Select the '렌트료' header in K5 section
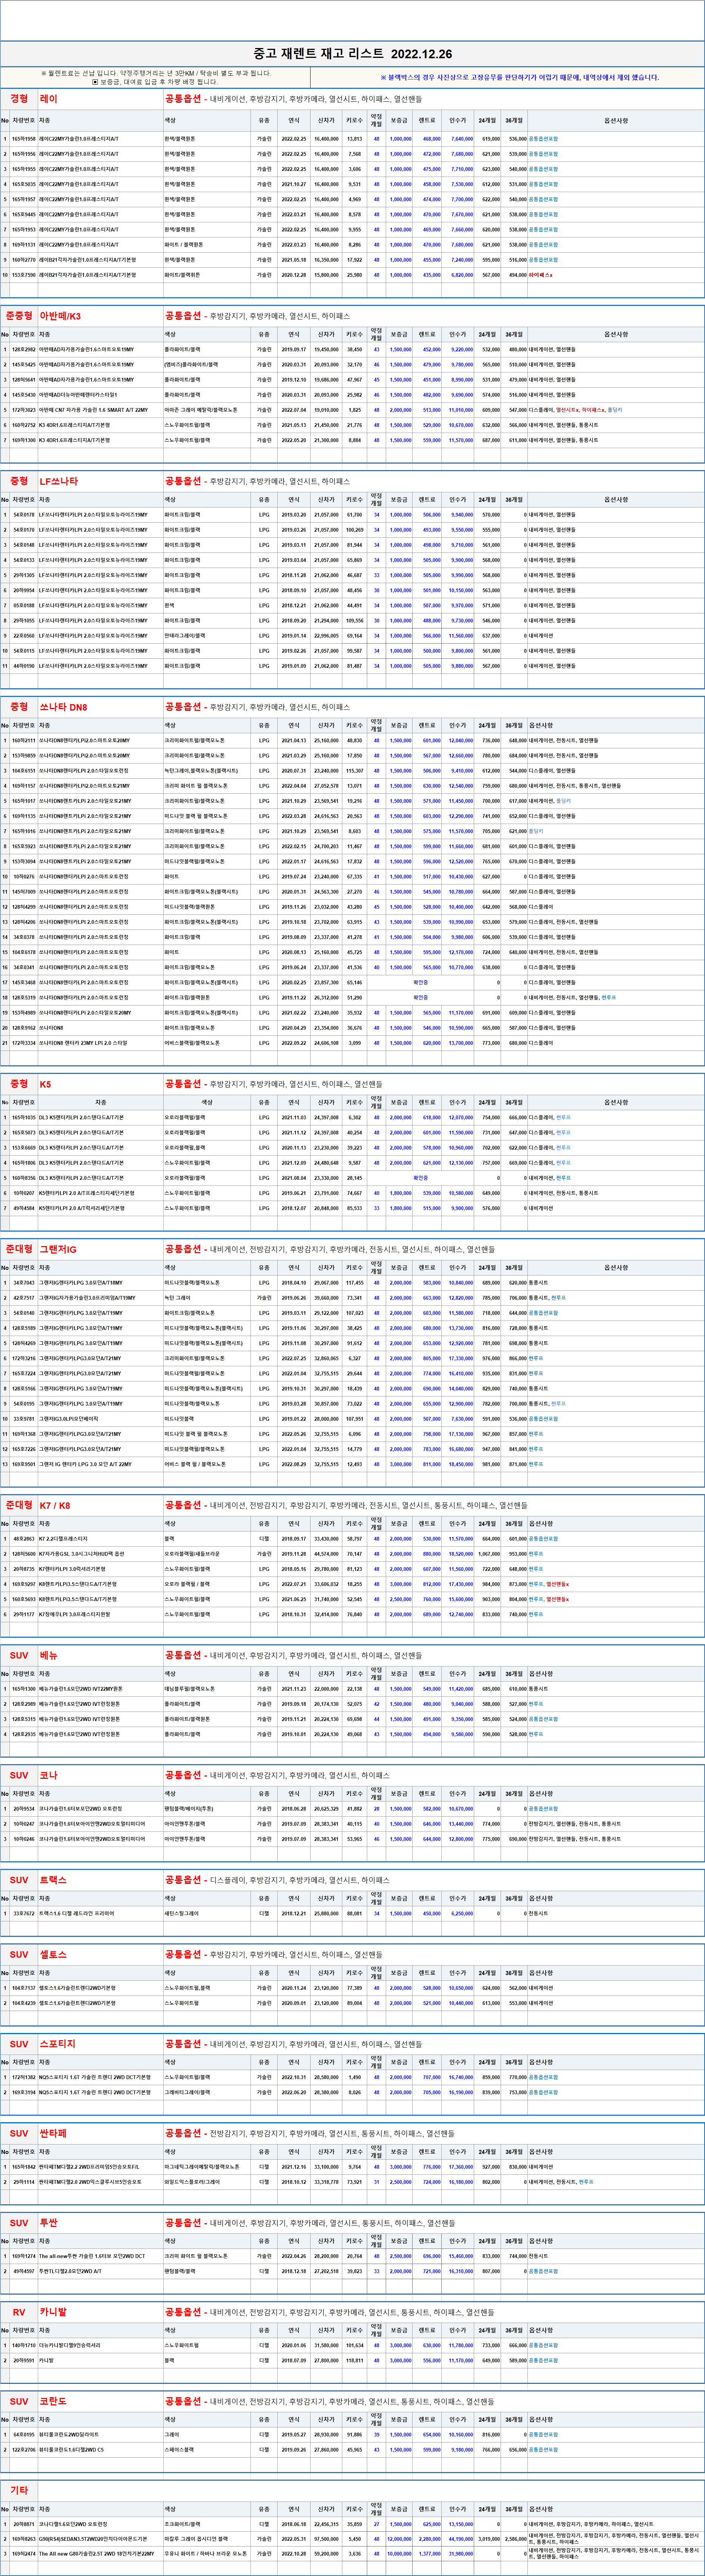The image size is (705, 2576). [x=427, y=1102]
